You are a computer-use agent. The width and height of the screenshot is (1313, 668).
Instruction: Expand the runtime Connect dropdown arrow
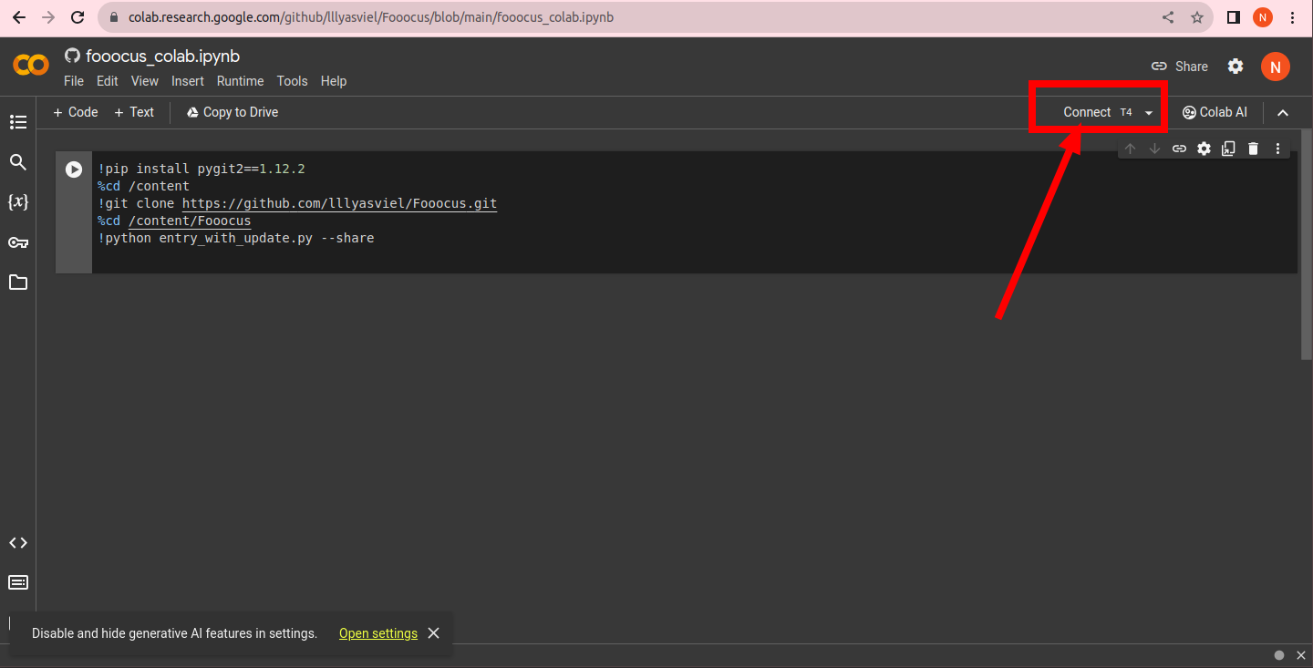[x=1149, y=113]
